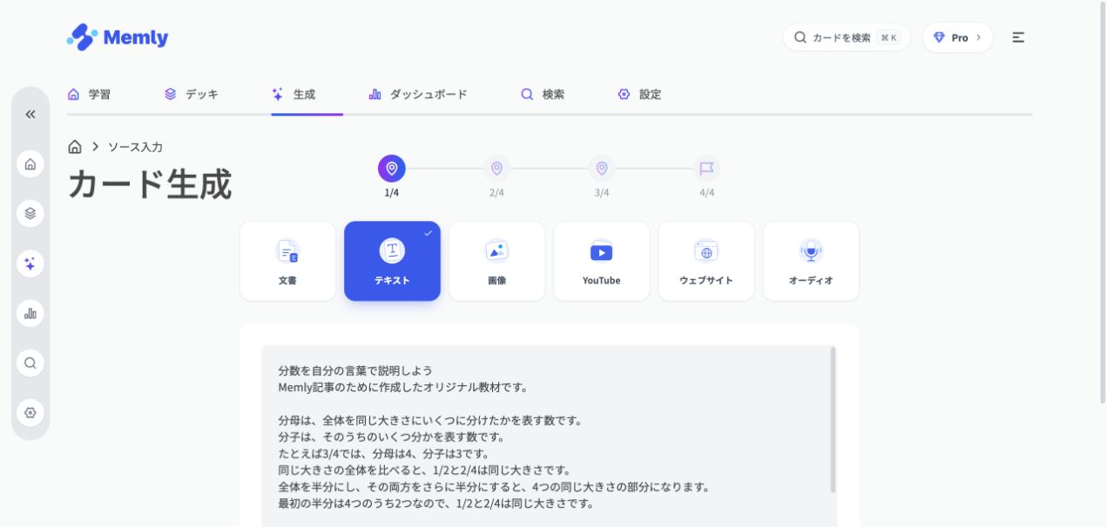The height and width of the screenshot is (527, 1107).
Task: Open the hamburger menu icon at top right
Action: [1018, 37]
